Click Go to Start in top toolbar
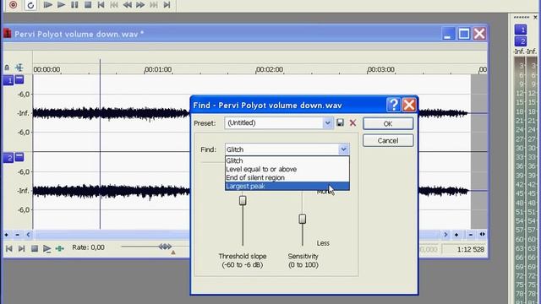Viewport: 541px width, 304px height. pyautogui.click(x=101, y=5)
